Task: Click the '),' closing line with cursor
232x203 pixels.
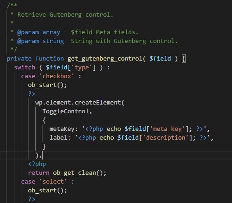Action: click(x=39, y=155)
